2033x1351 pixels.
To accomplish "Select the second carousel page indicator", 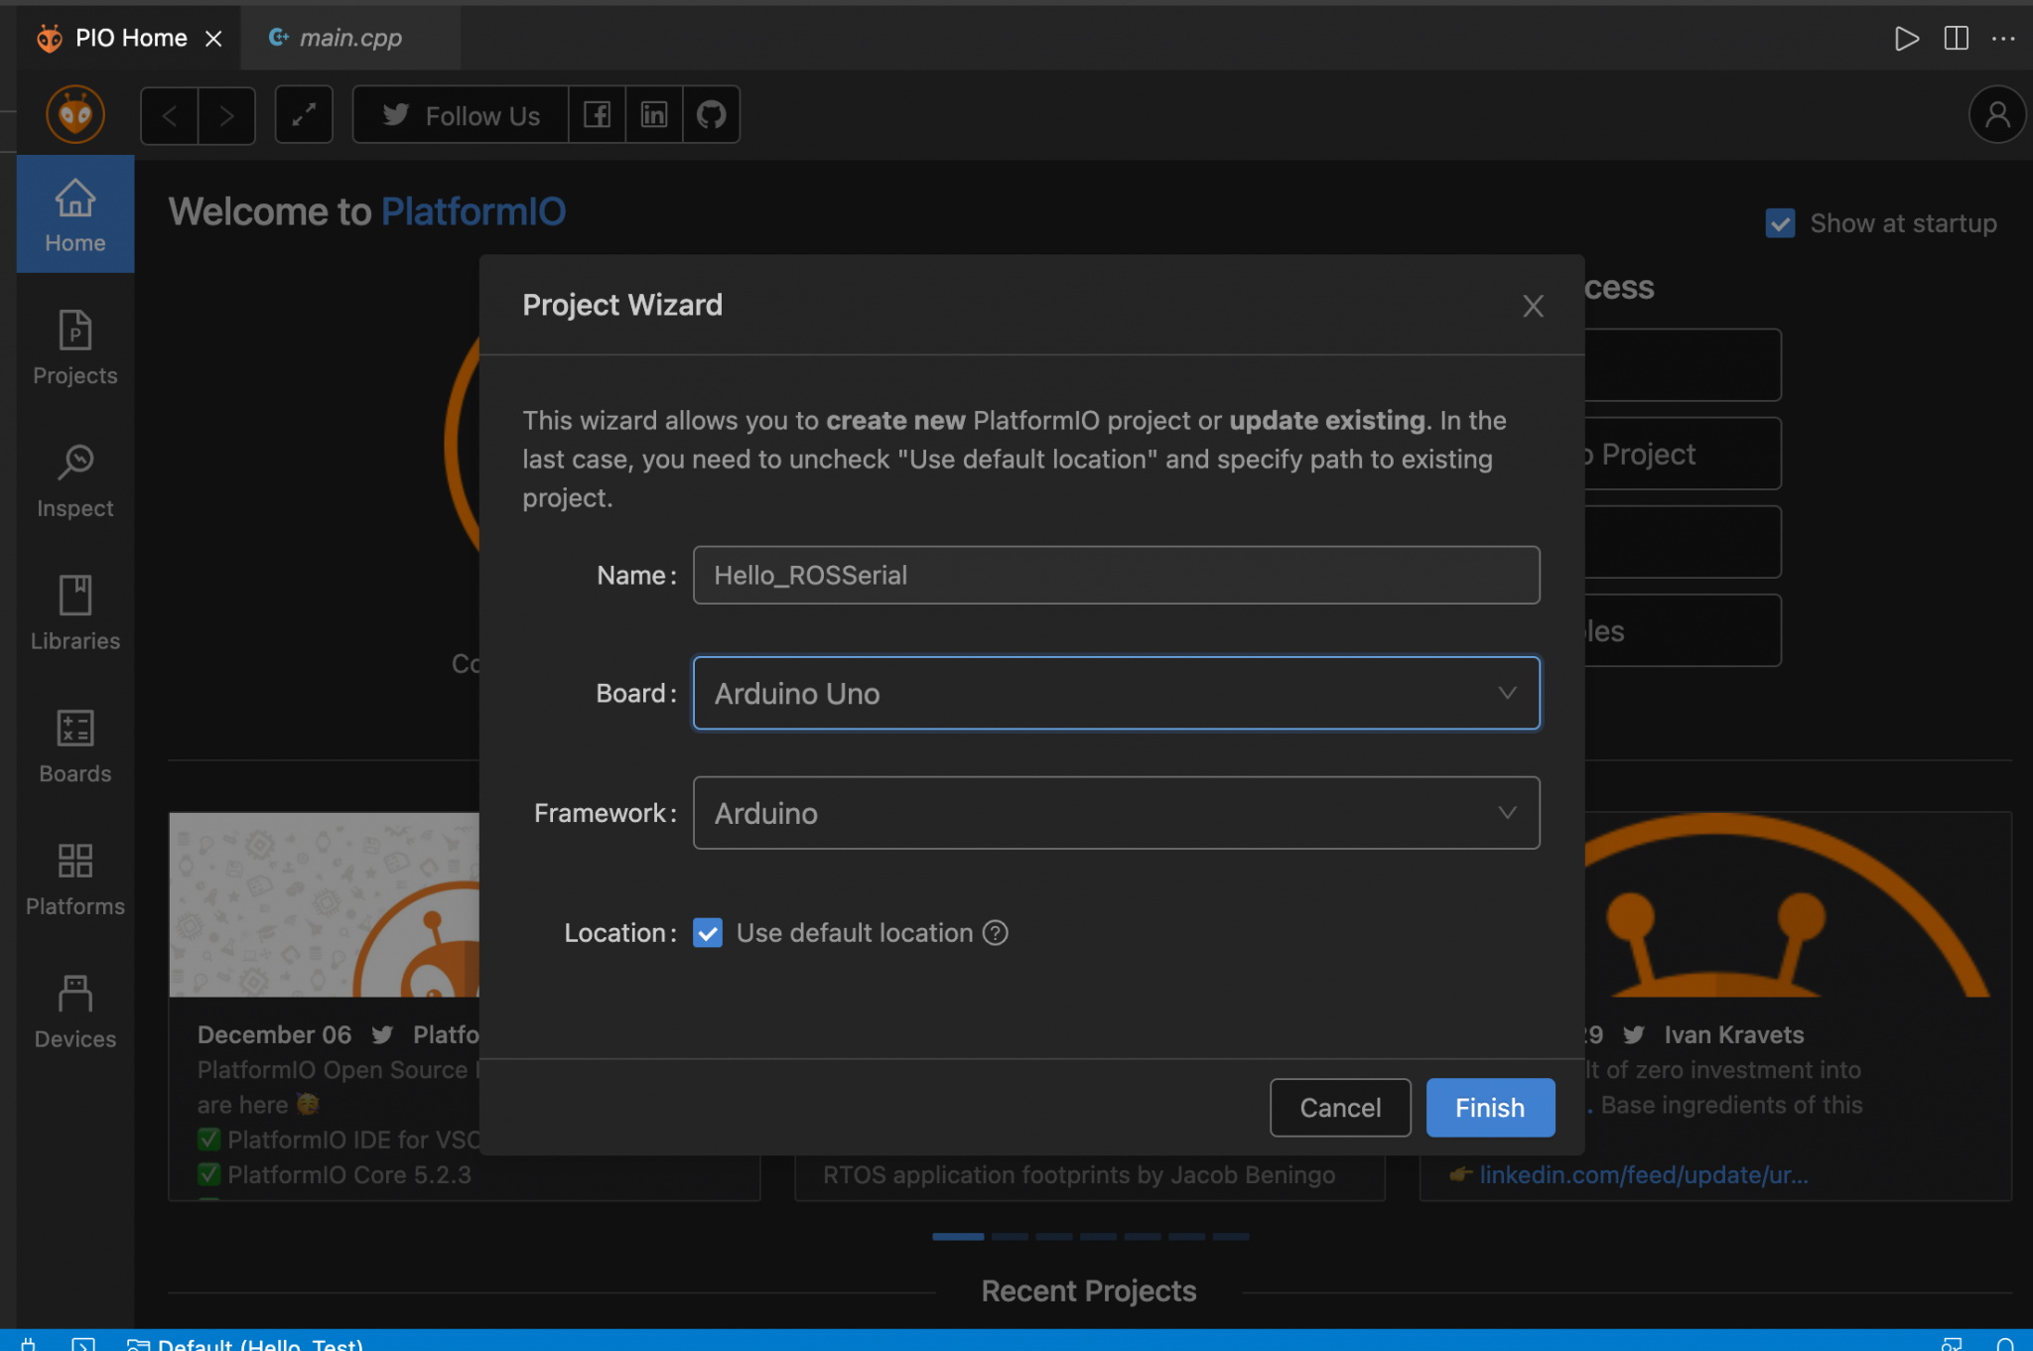I will tap(1010, 1237).
